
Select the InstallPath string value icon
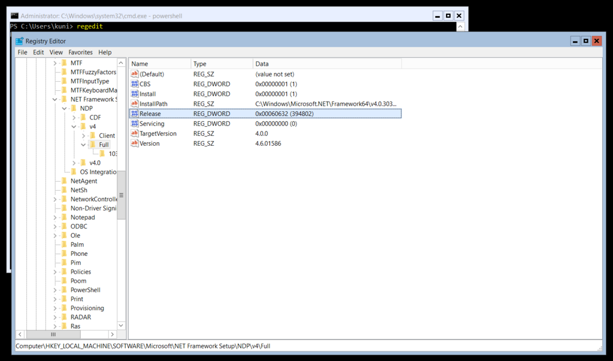(135, 103)
